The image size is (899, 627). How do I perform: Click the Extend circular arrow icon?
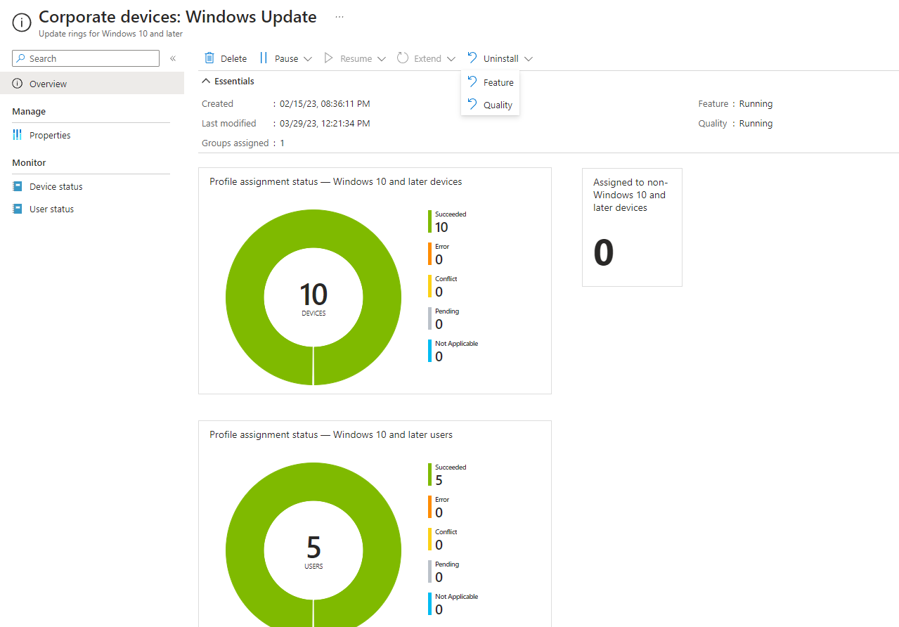pyautogui.click(x=403, y=58)
